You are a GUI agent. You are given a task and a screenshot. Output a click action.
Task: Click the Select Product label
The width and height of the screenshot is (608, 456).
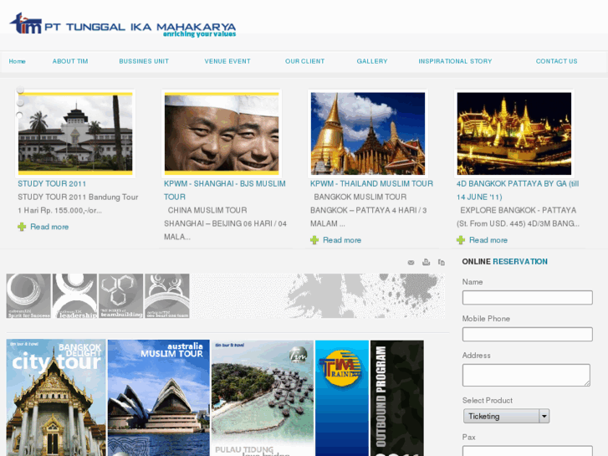click(488, 401)
